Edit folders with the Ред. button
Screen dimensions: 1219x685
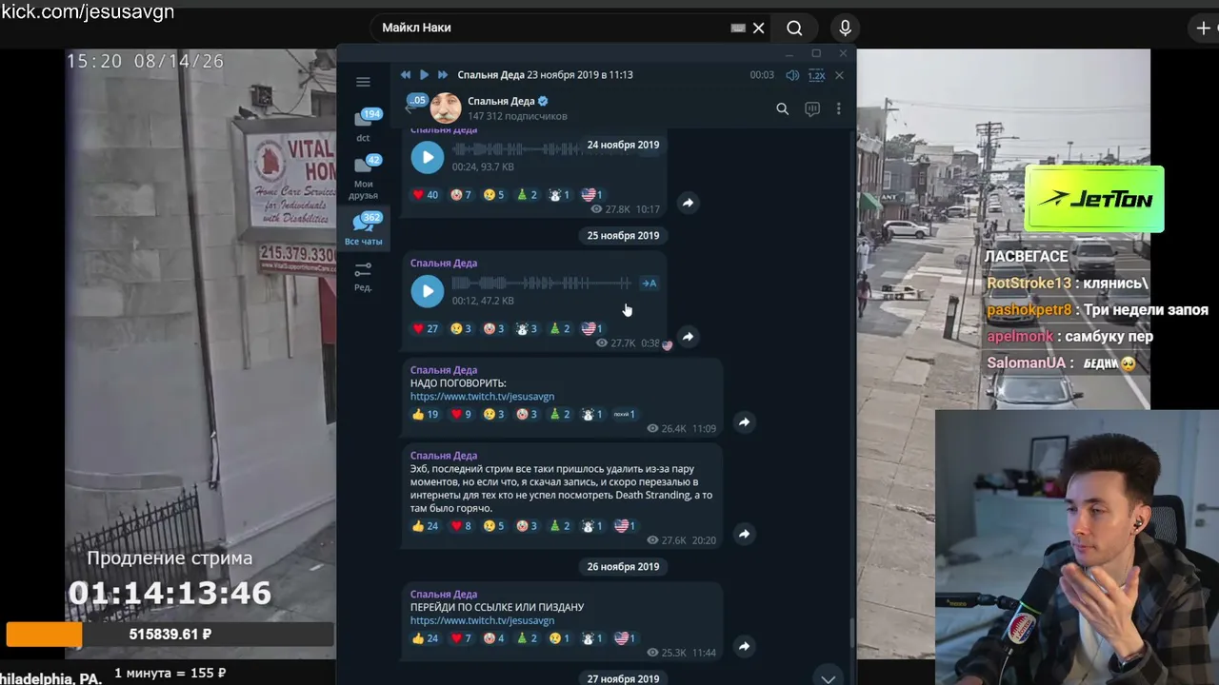(x=363, y=276)
